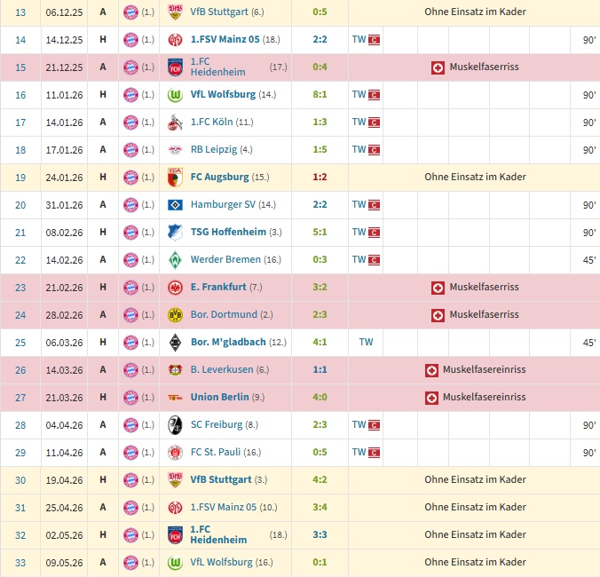Viewport: 600px width, 577px height.
Task: Click the captain armband icon in the Köln row
Action: pyautogui.click(x=374, y=123)
